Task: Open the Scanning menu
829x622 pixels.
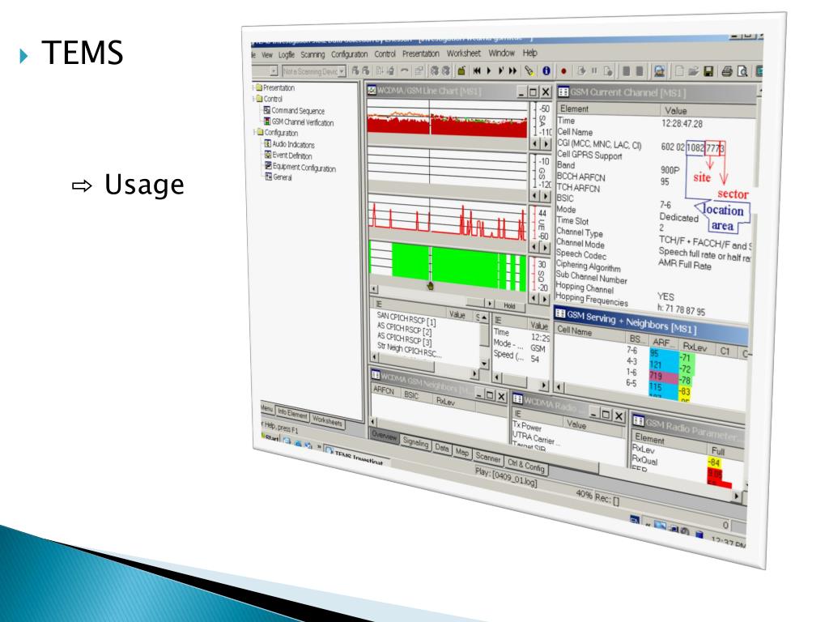Action: click(x=312, y=54)
